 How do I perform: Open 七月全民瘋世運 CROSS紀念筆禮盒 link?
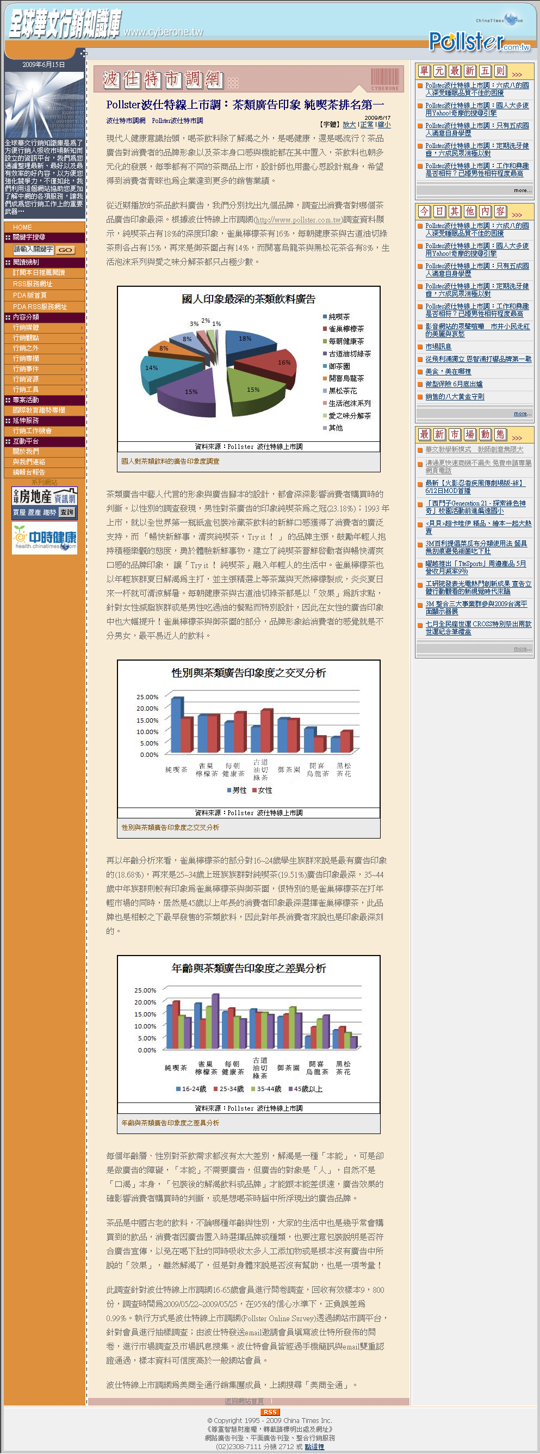click(x=479, y=628)
